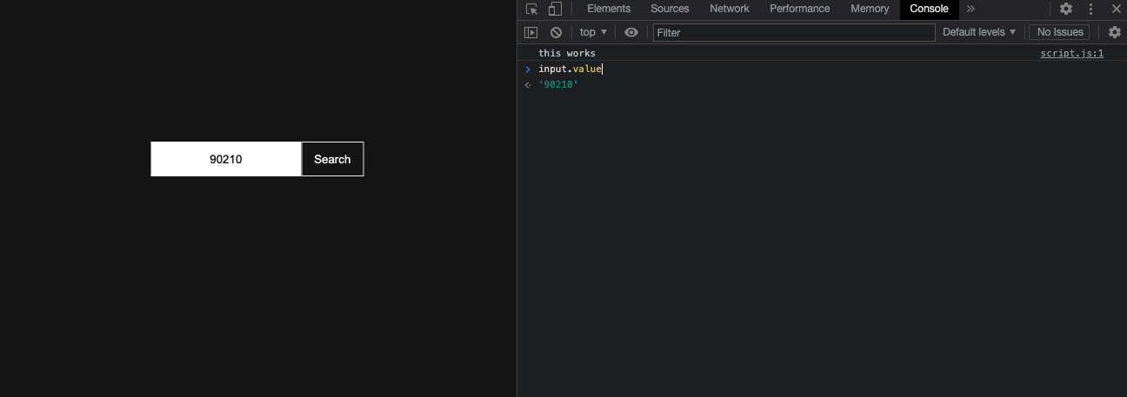Create a live expression with the eye icon
This screenshot has height=397, width=1127.
[631, 32]
